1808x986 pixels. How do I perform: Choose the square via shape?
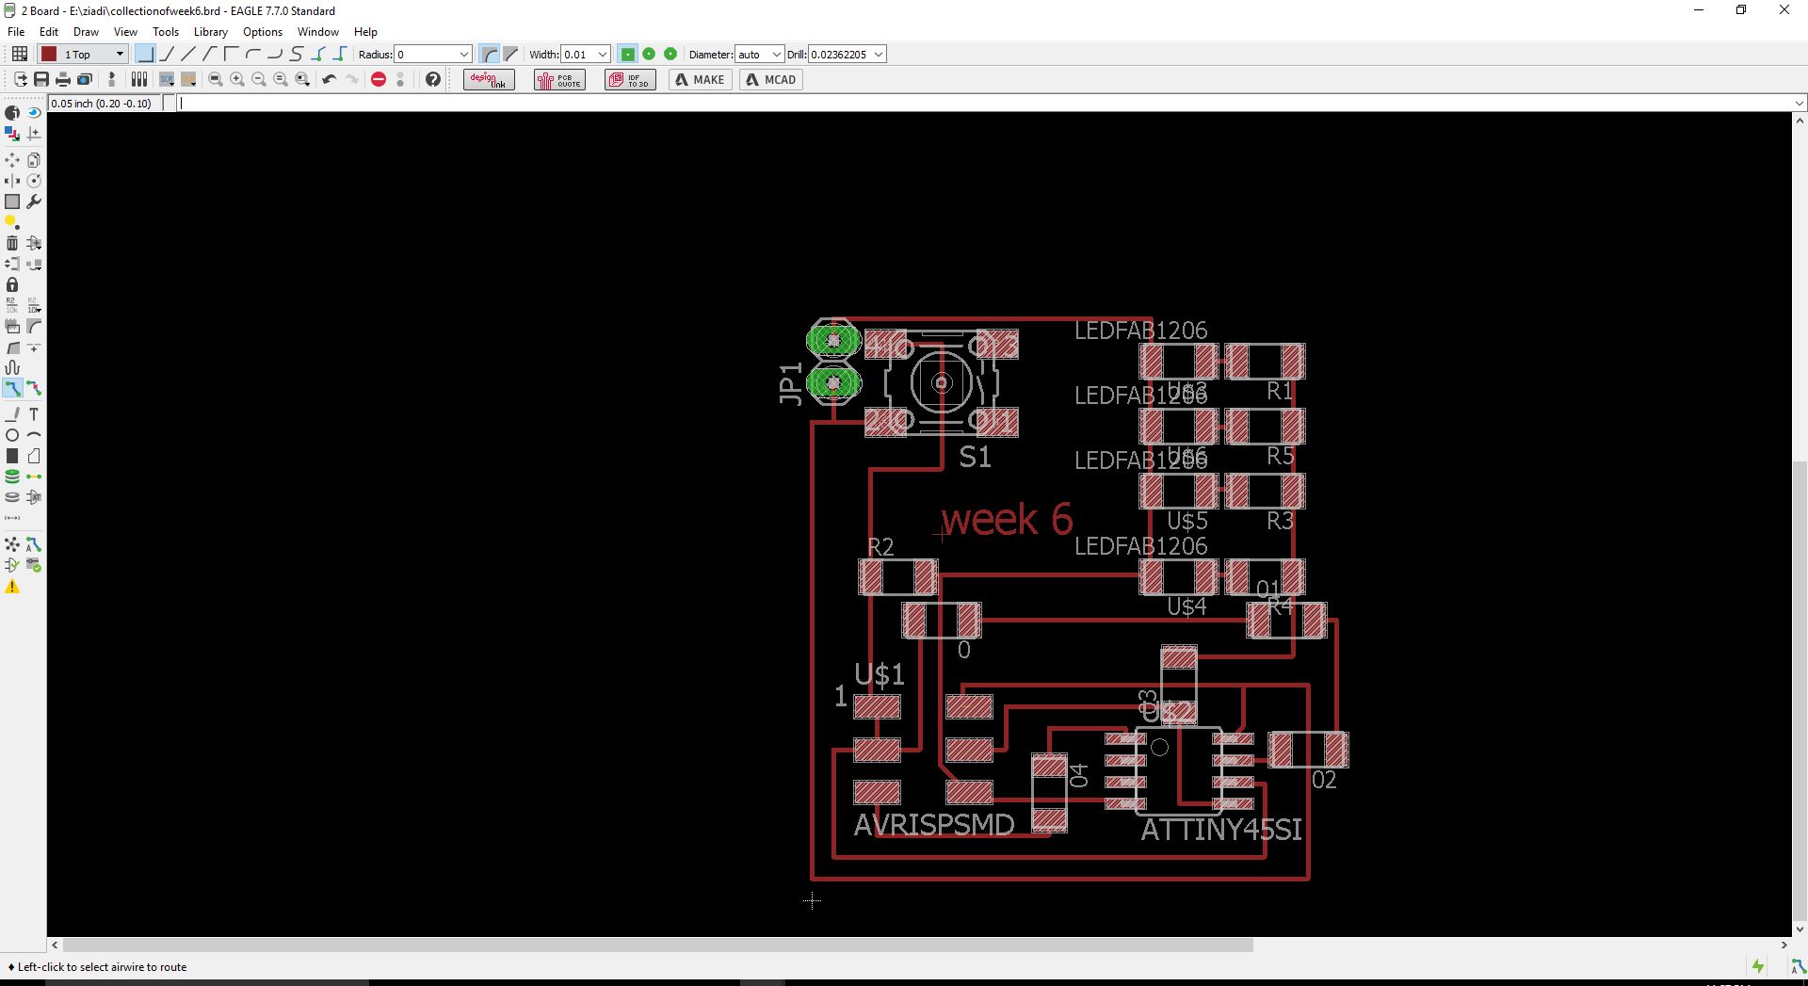click(627, 55)
